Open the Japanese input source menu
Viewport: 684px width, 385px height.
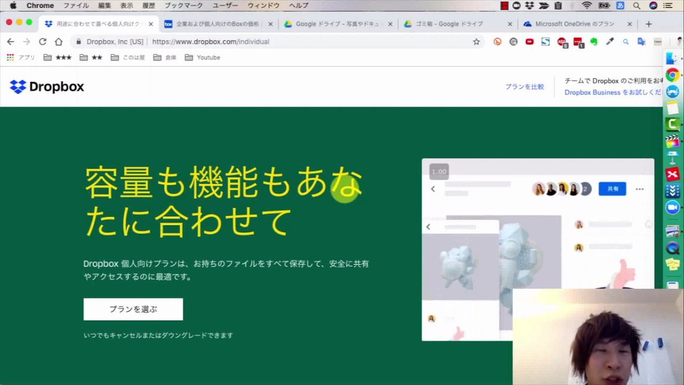[x=620, y=6]
